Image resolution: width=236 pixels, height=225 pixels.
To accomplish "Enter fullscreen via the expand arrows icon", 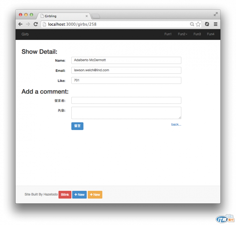I will pyautogui.click(x=216, y=14).
